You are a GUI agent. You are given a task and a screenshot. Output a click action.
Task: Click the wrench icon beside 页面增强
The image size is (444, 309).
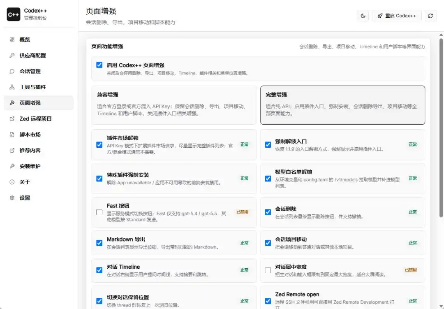12,103
